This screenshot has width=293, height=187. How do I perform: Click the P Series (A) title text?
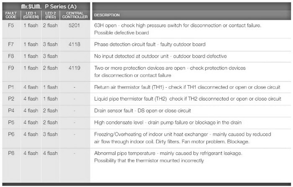tap(61, 7)
